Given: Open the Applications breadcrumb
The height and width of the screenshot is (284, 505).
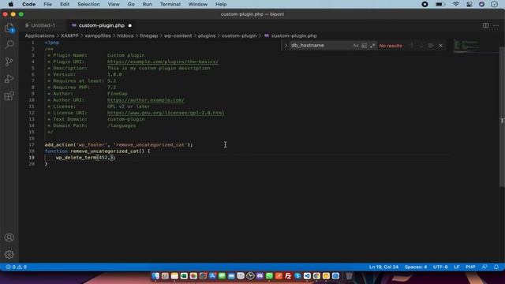Looking at the screenshot, I should (x=39, y=35).
